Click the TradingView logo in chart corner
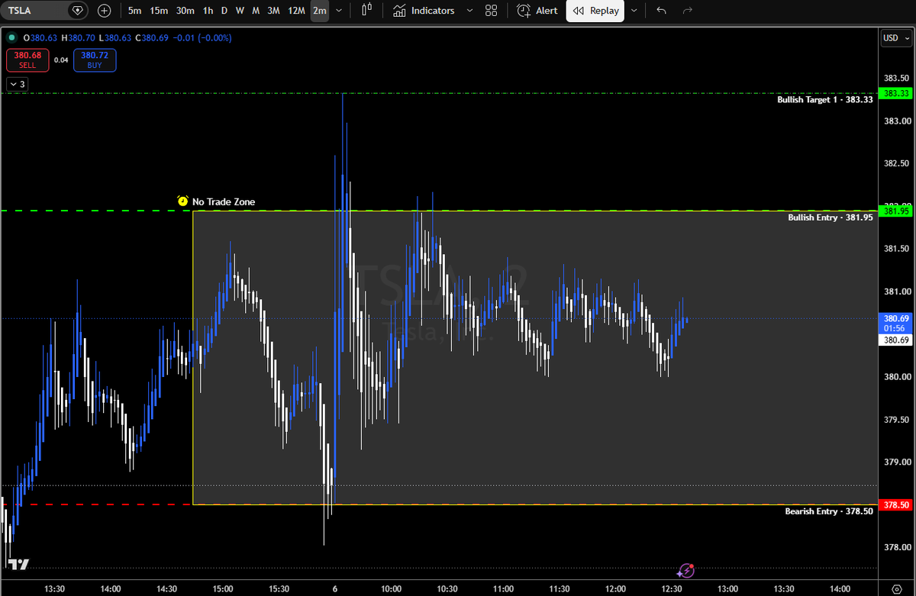This screenshot has height=596, width=916. 18,565
